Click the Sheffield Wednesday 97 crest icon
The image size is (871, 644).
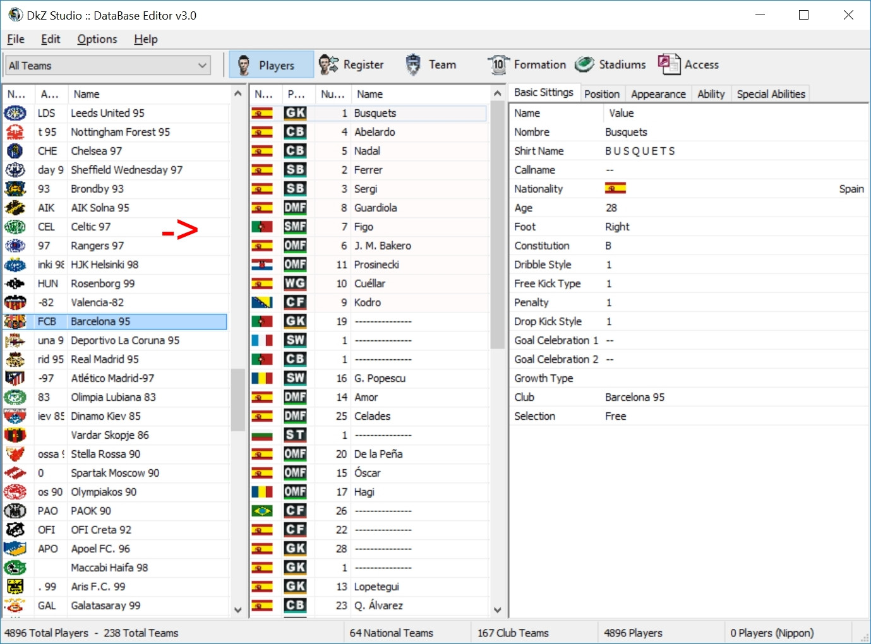pyautogui.click(x=15, y=170)
